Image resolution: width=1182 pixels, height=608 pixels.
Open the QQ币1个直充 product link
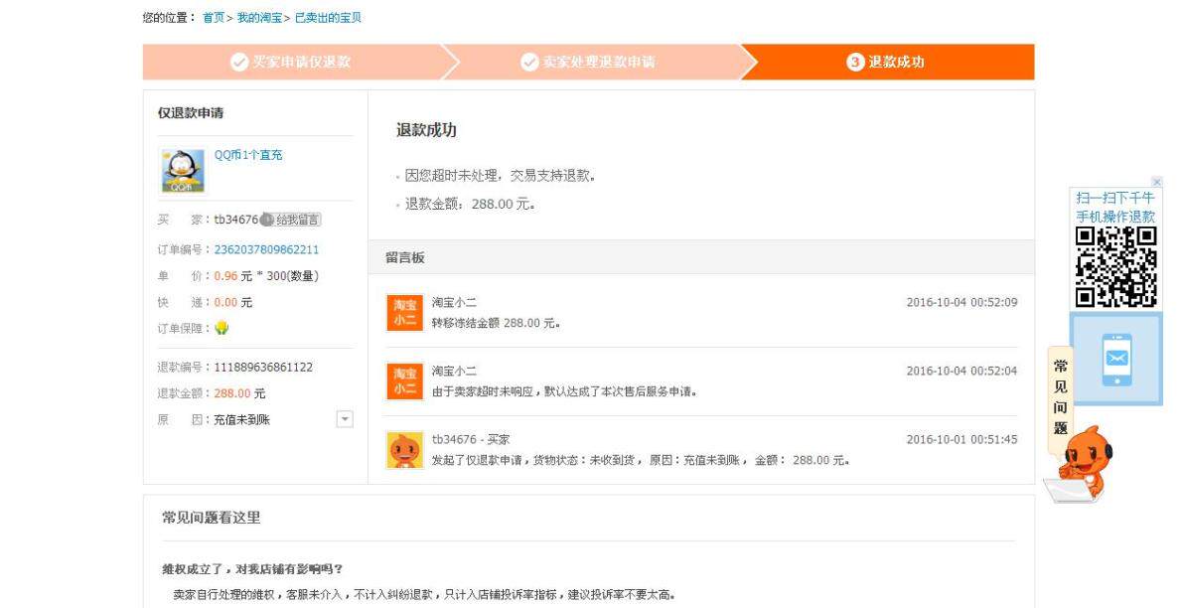[x=248, y=155]
